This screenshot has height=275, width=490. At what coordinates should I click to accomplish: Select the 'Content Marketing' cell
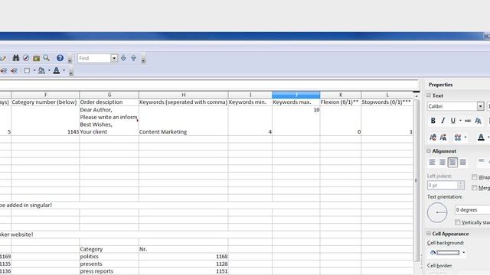point(184,121)
